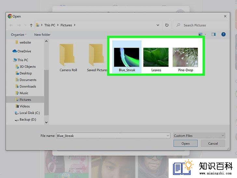This screenshot has height=178, width=237.
Task: Click sidebar scrollbar up arrow
Action: point(47,41)
